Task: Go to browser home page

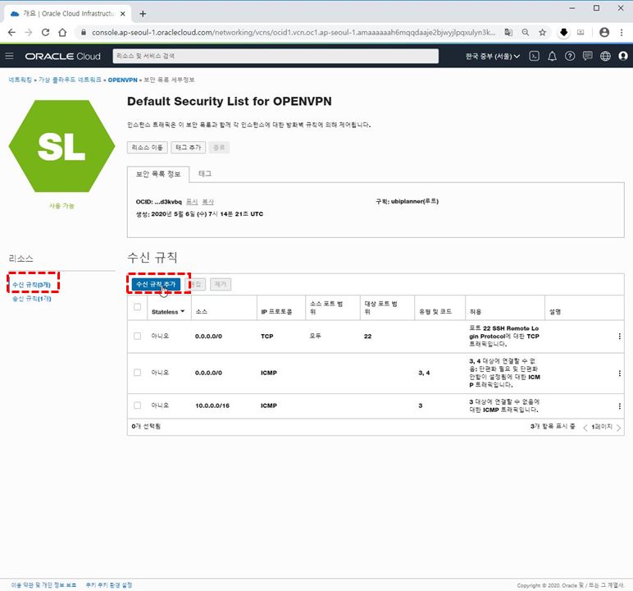Action: (62, 32)
